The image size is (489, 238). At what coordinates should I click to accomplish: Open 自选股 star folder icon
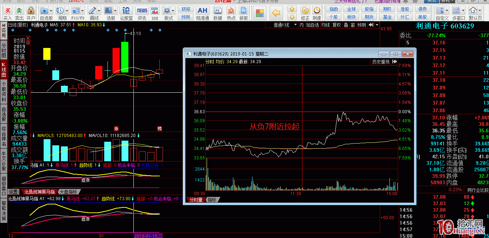(x=44, y=10)
